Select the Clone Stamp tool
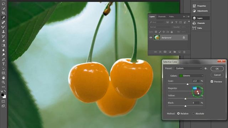Screen dimensions: 228x128 3,32
